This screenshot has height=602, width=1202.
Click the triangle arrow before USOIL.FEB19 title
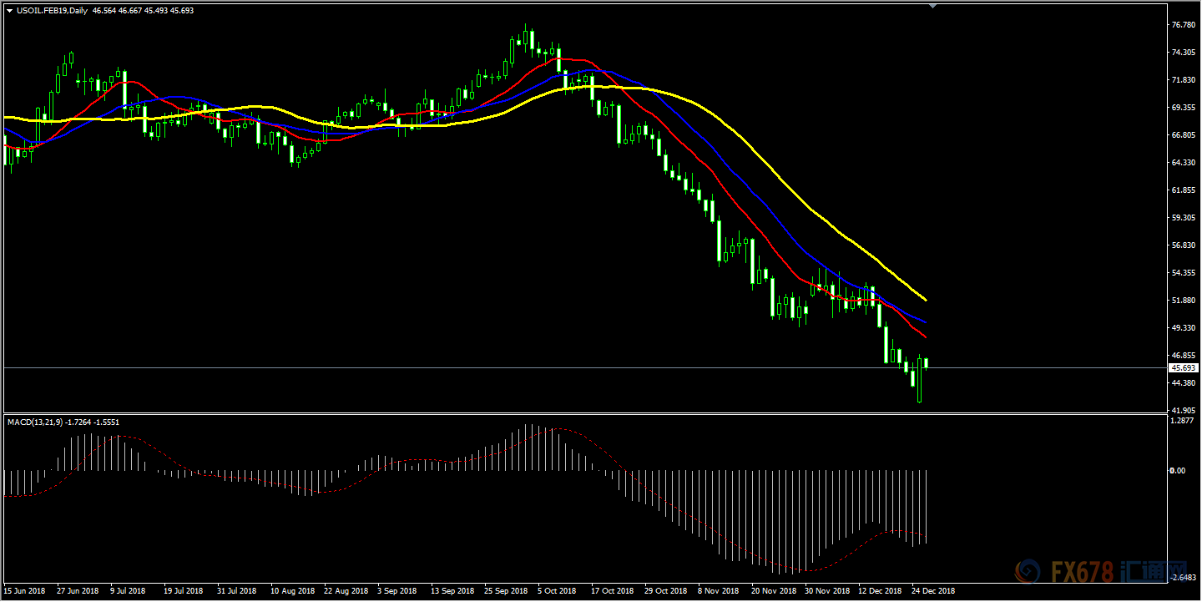pyautogui.click(x=9, y=11)
